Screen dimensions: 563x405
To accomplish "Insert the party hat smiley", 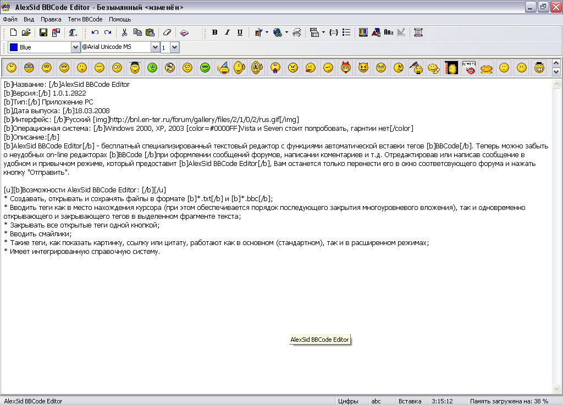I will click(223, 68).
